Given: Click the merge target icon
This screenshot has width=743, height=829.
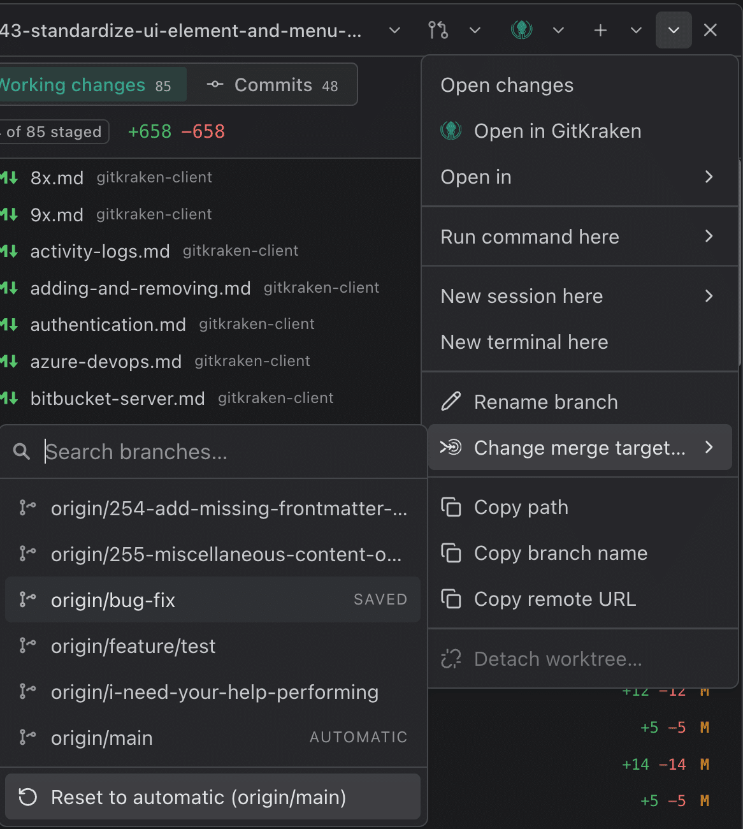Looking at the screenshot, I should [451, 448].
